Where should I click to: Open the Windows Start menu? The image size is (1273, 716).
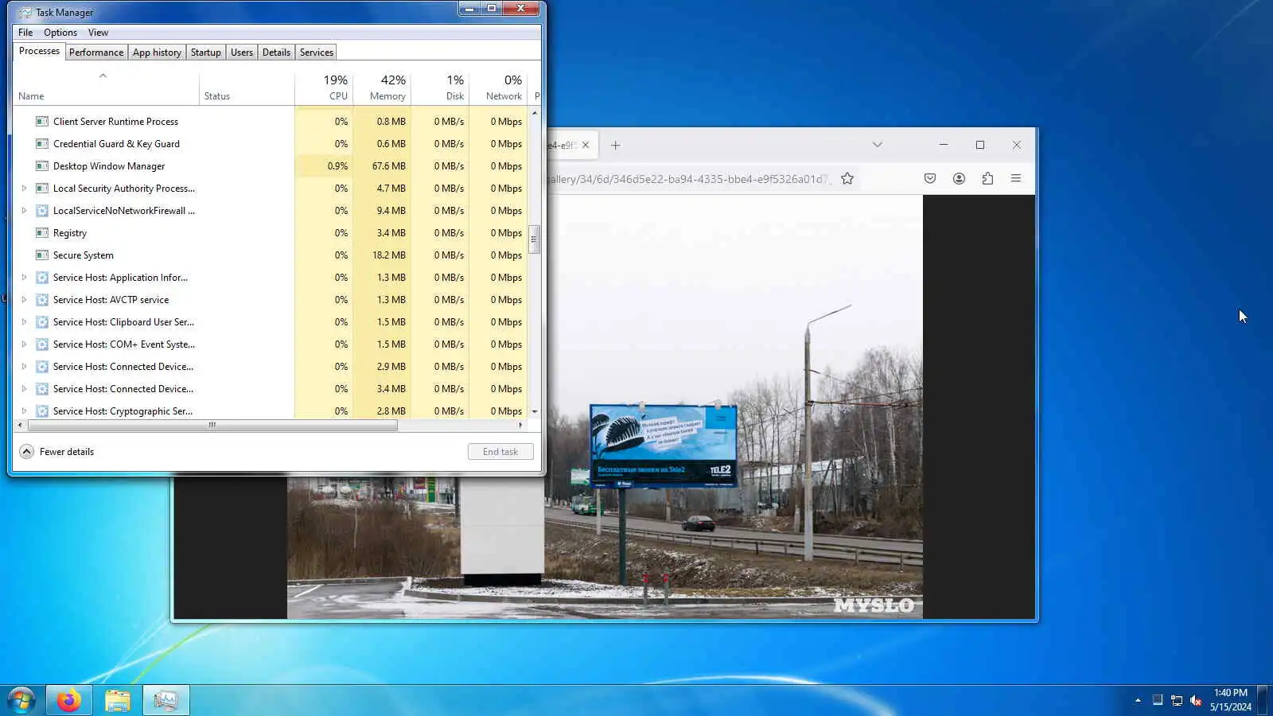(21, 700)
